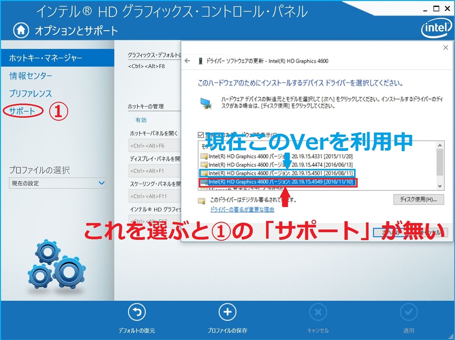Select driver version 20.19.15.4474 row
This screenshot has width=455, height=340.
click(277, 165)
